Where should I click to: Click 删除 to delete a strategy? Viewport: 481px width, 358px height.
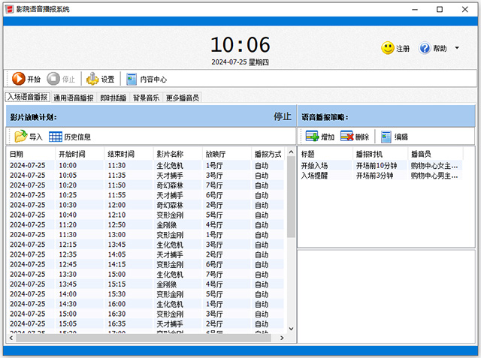tap(347, 137)
